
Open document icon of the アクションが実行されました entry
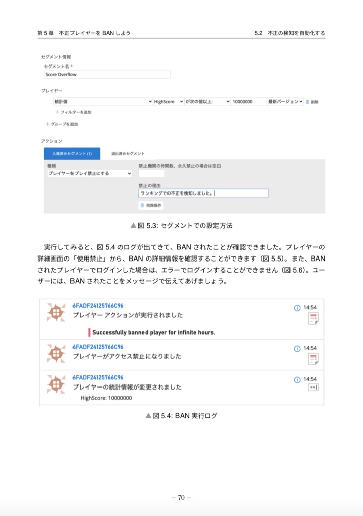313,318
